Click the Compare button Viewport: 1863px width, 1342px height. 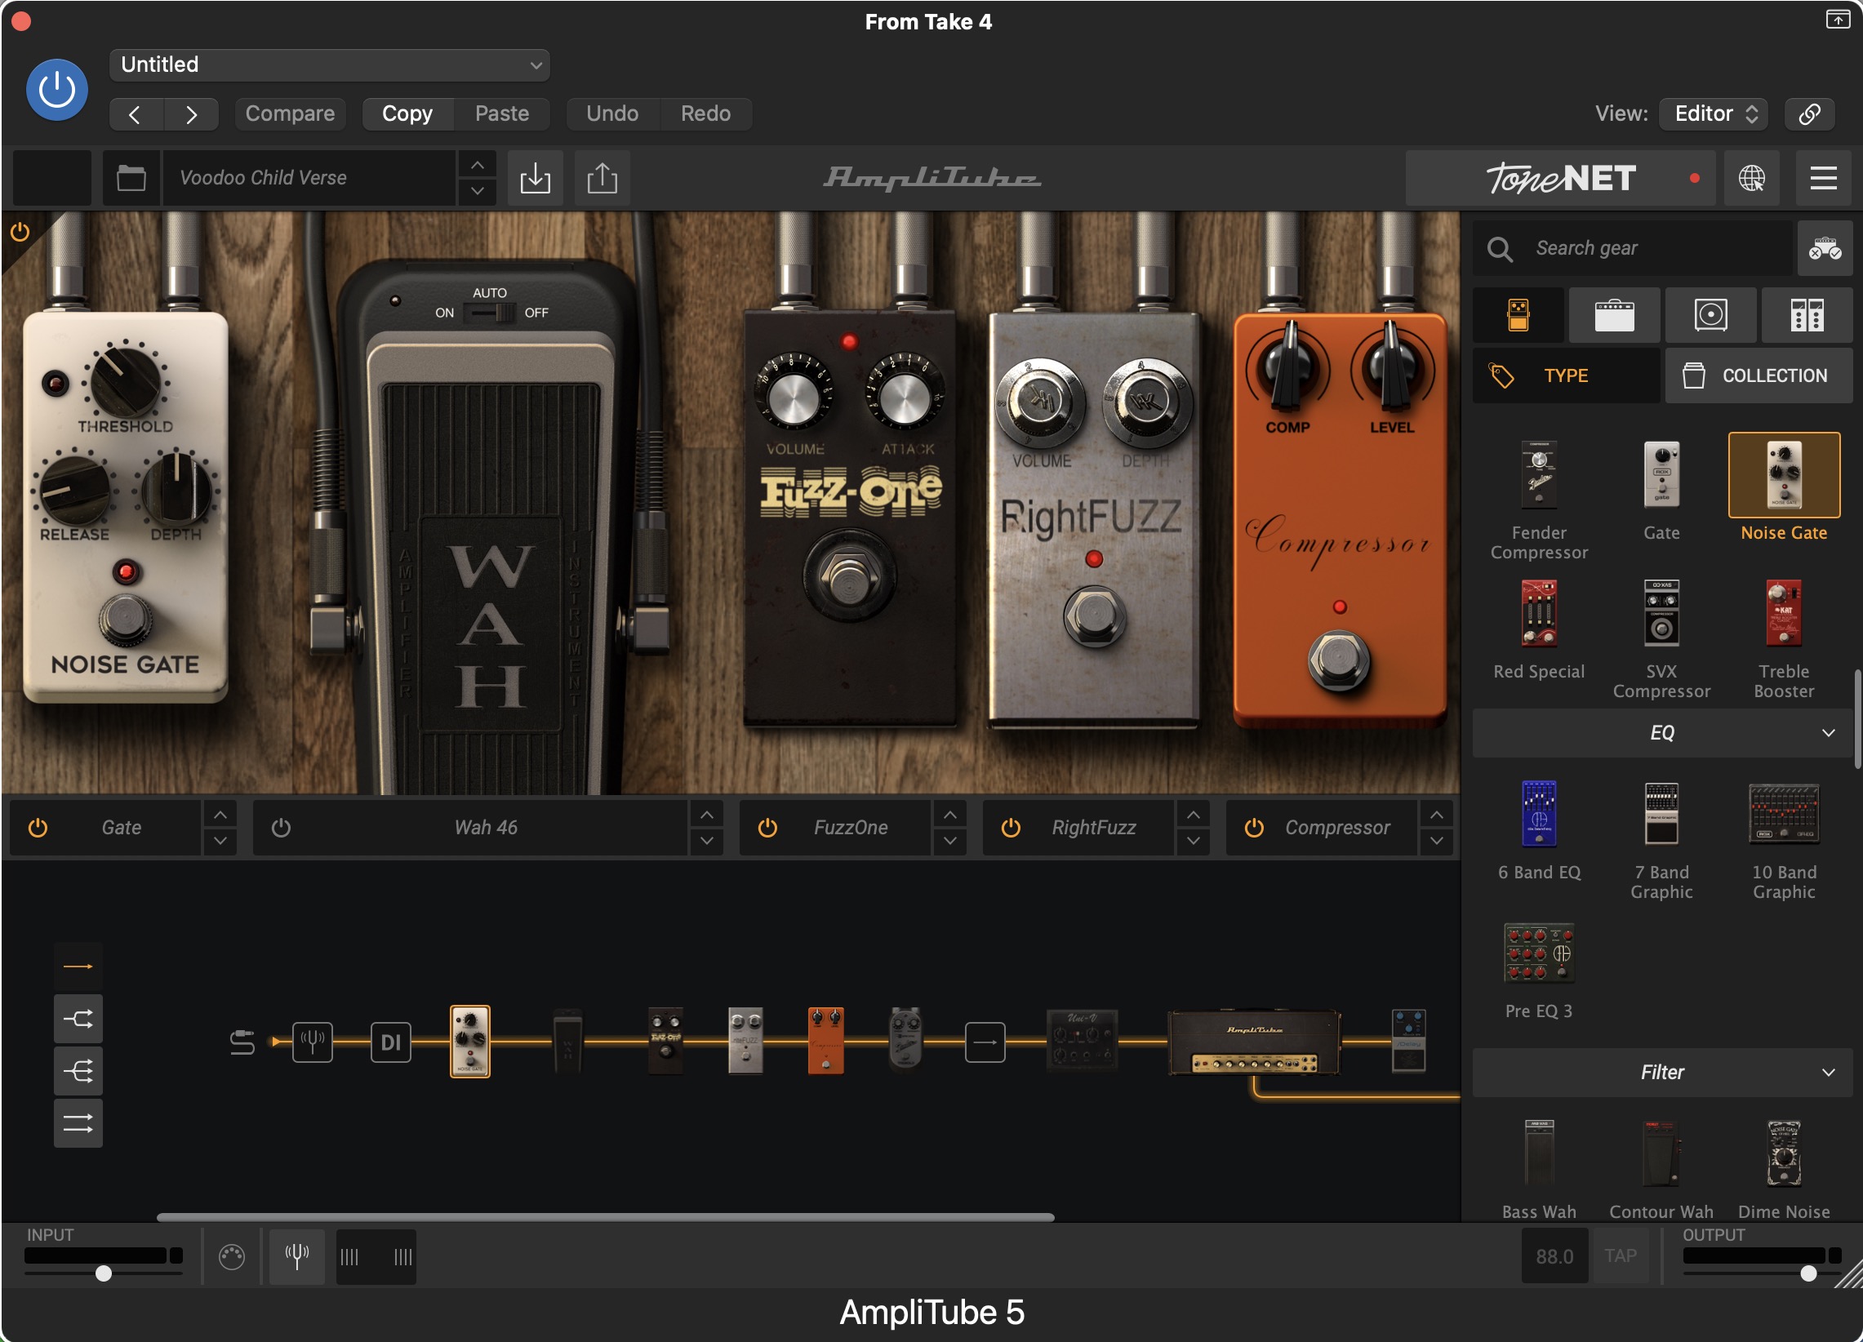click(x=290, y=113)
